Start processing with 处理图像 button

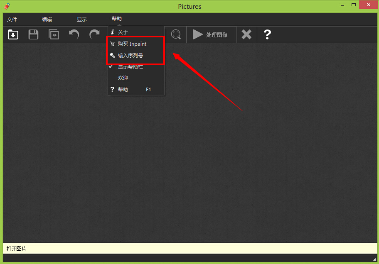coord(210,34)
